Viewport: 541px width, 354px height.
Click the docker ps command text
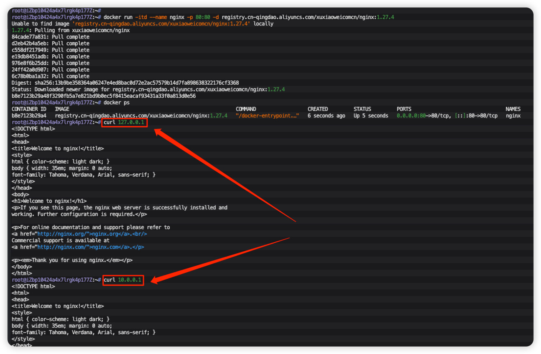tap(117, 103)
